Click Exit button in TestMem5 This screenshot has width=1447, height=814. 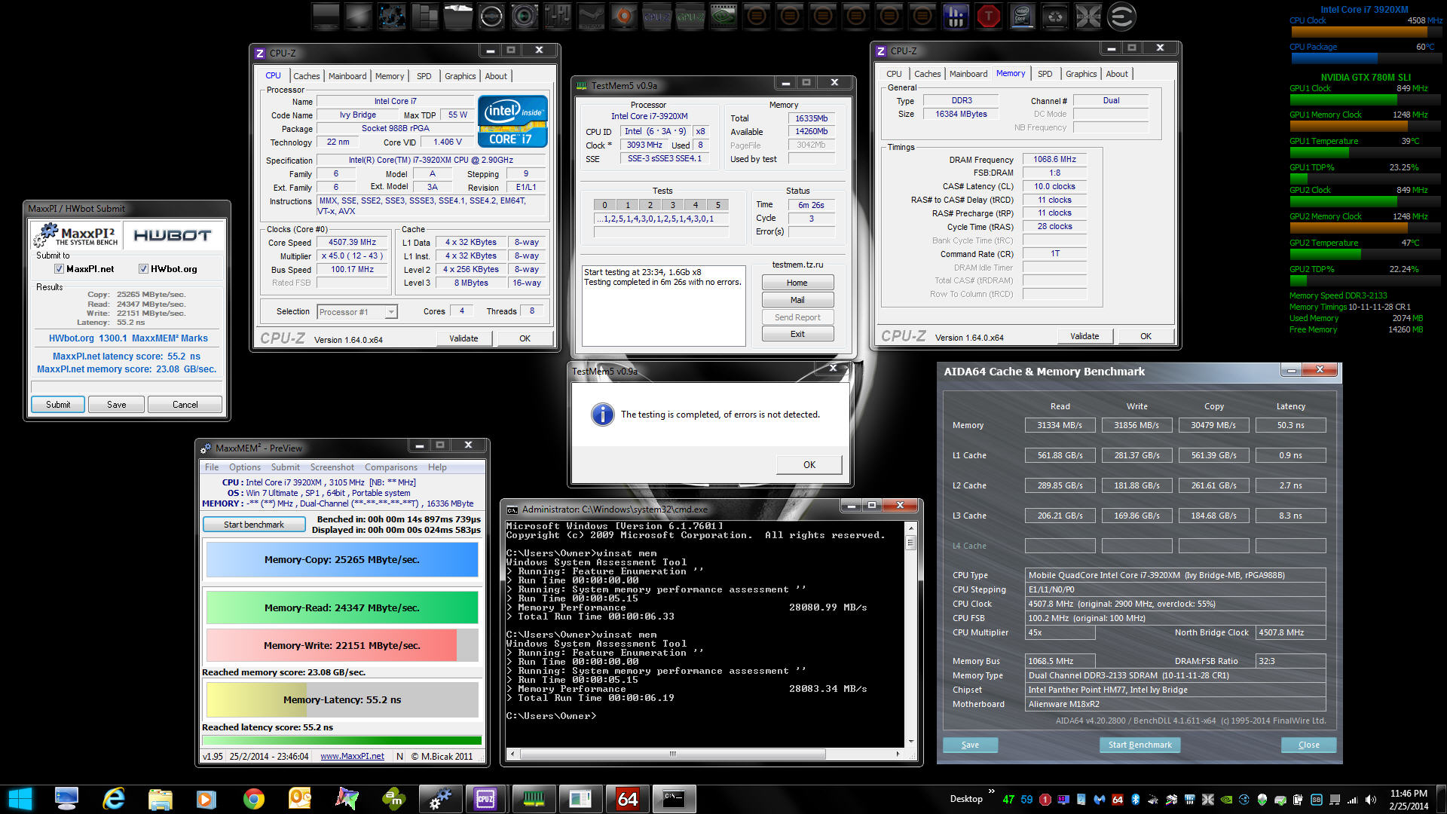tap(797, 334)
